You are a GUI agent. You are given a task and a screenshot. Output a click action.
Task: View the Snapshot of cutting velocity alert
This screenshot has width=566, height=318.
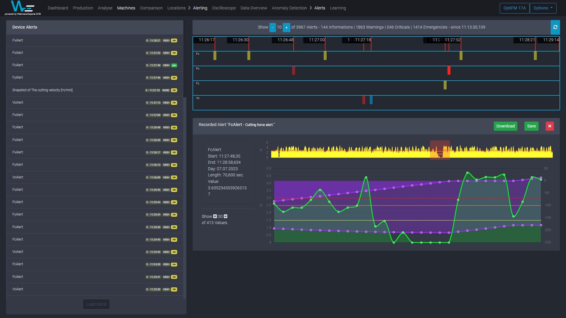click(174, 90)
